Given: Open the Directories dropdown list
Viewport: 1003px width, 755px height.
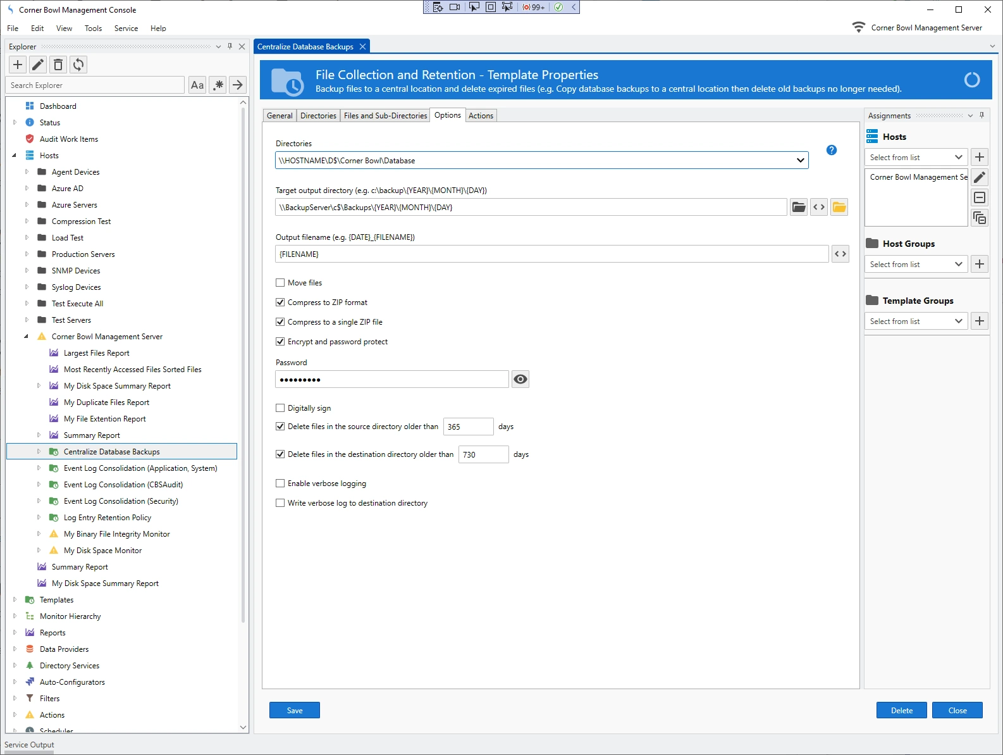Looking at the screenshot, I should [x=800, y=161].
